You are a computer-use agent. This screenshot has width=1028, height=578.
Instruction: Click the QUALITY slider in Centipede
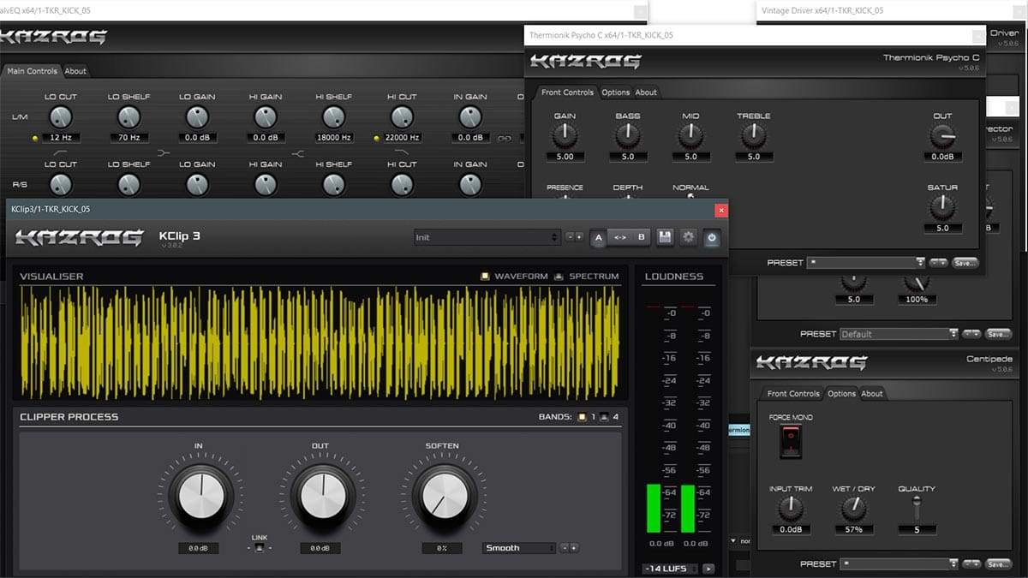tap(916, 509)
